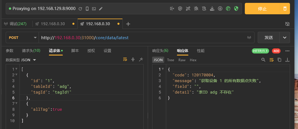Click the trash icon next to 停止
This screenshot has height=129, width=298.
pyautogui.click(x=285, y=9)
